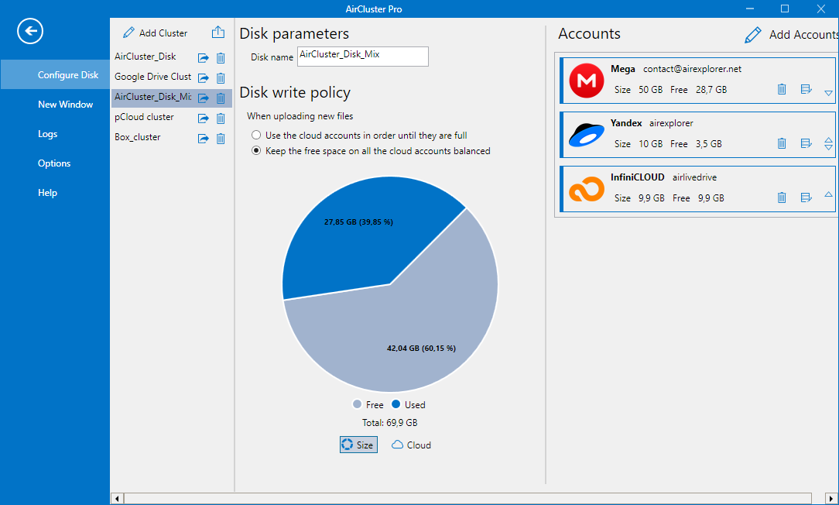Image resolution: width=839 pixels, height=505 pixels.
Task: Edit InfiniCLOUD account with edit icon
Action: pos(806,198)
